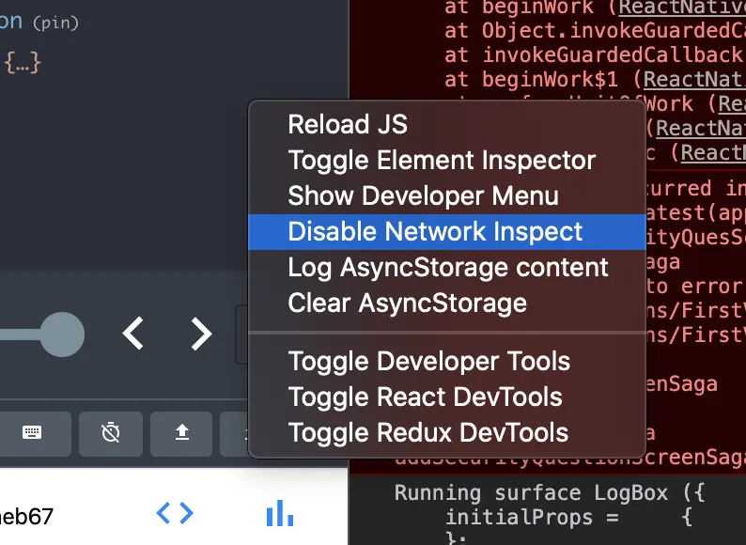Click Clear AsyncStorage menu item

click(x=407, y=303)
